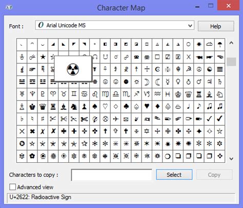Select the umbrella symbol character
The height and width of the screenshot is (208, 243).
point(220,45)
